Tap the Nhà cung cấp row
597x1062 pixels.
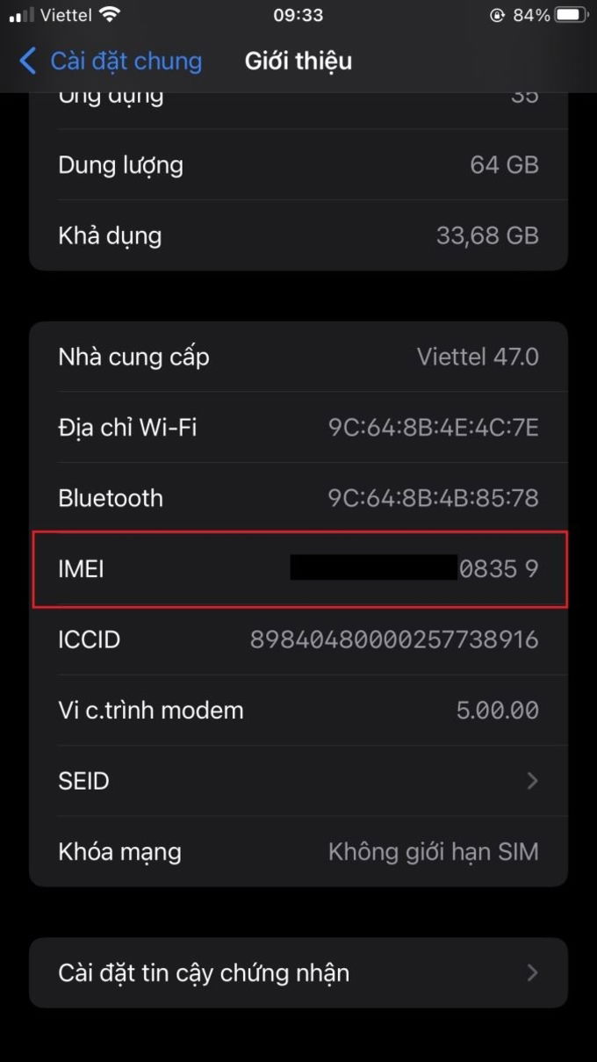298,357
